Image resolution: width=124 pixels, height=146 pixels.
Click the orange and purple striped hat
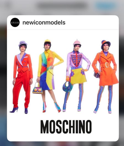[106, 44]
